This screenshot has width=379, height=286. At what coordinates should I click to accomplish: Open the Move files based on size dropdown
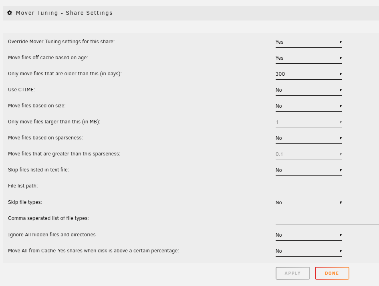(308, 106)
